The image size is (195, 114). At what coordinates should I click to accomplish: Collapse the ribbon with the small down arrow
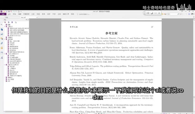194,17
